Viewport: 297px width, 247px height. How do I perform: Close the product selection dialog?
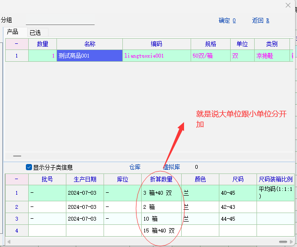[x=288, y=5]
